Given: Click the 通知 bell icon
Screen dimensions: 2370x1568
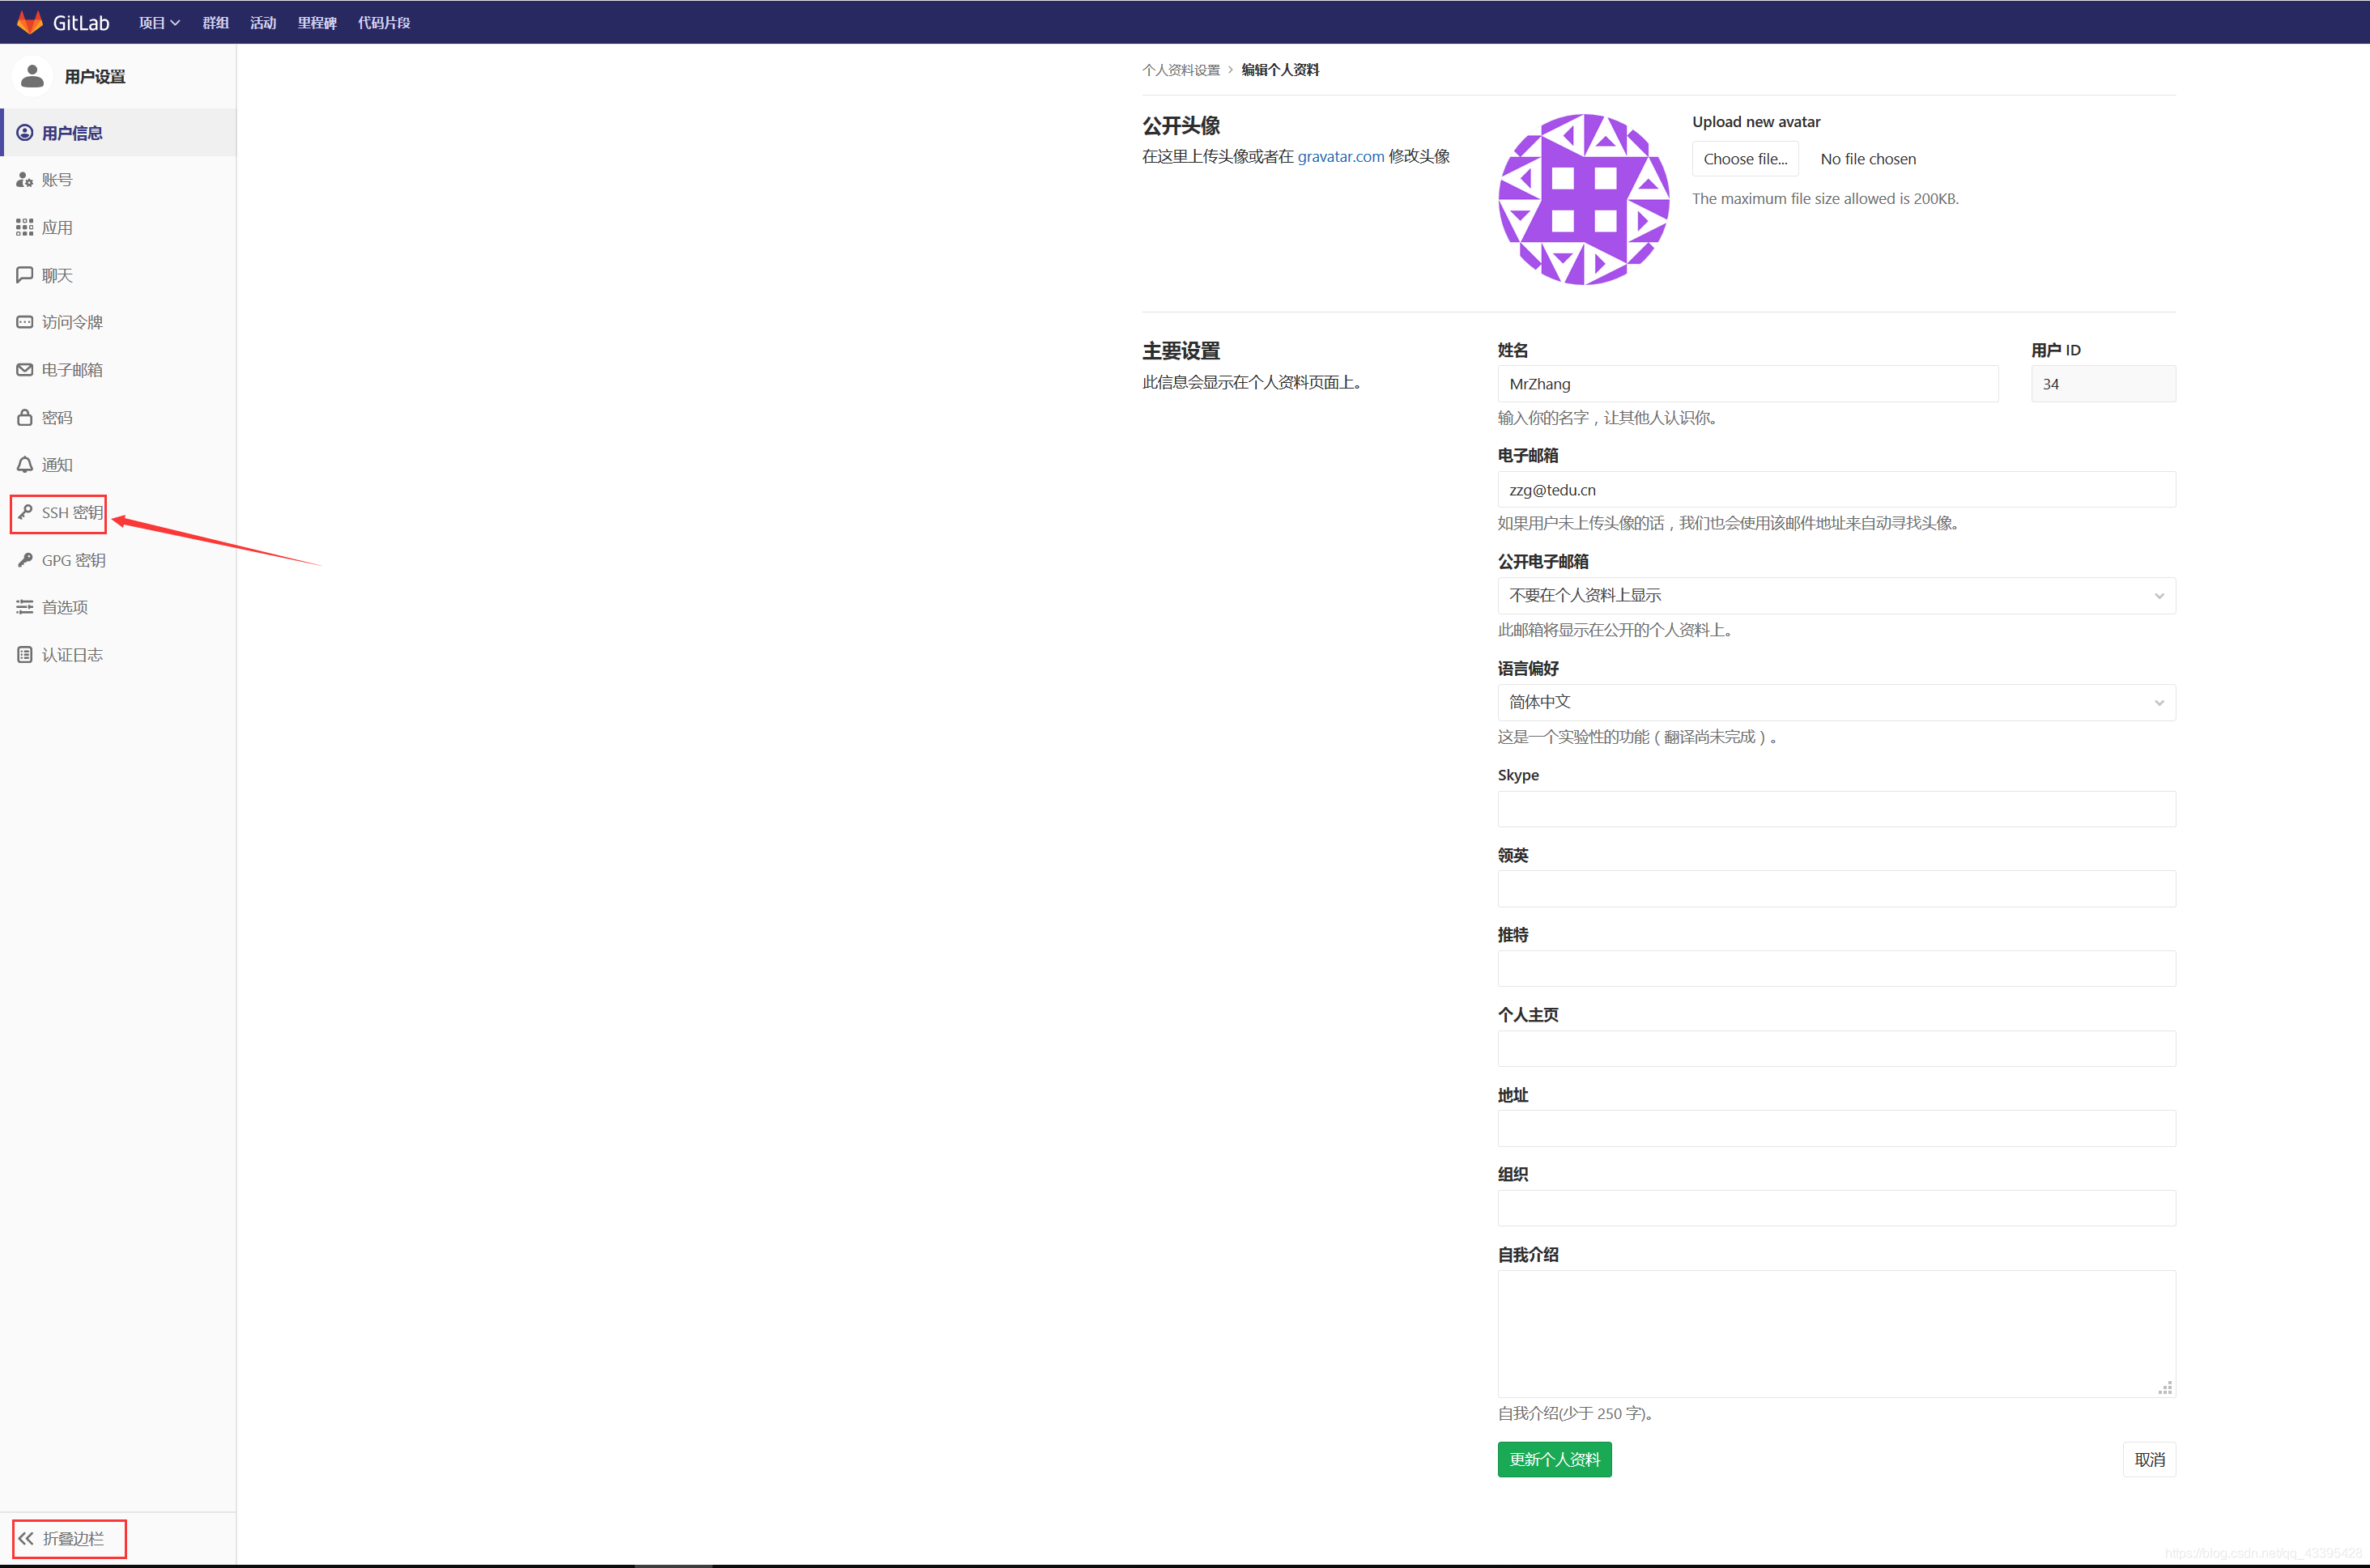Looking at the screenshot, I should coord(25,465).
